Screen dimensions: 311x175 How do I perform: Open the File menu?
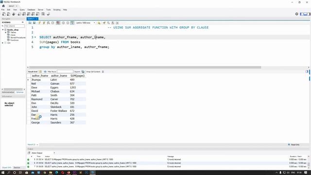point(3,10)
